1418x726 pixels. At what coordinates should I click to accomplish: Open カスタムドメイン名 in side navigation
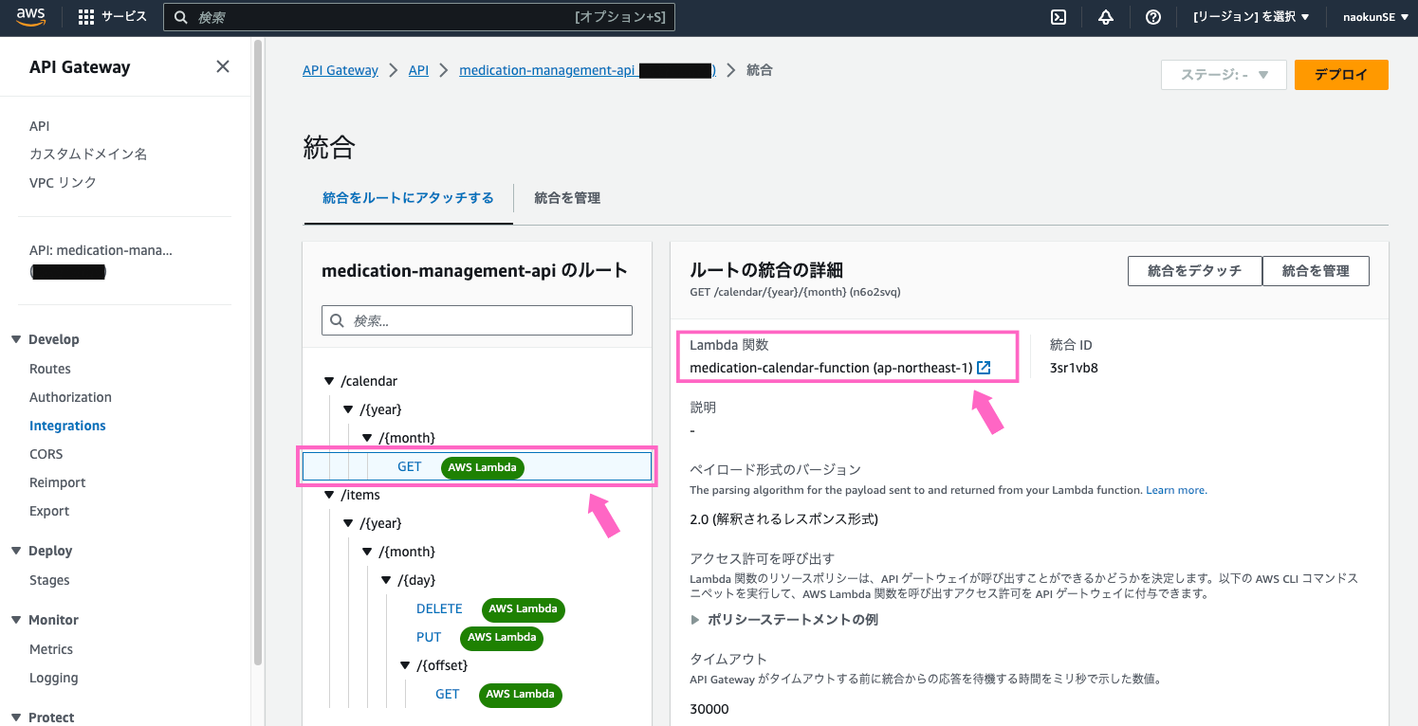pyautogui.click(x=88, y=154)
